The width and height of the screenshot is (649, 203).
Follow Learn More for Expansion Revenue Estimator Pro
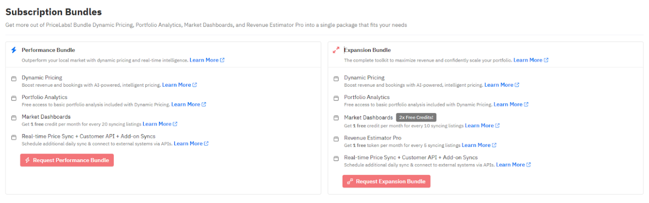(x=479, y=145)
